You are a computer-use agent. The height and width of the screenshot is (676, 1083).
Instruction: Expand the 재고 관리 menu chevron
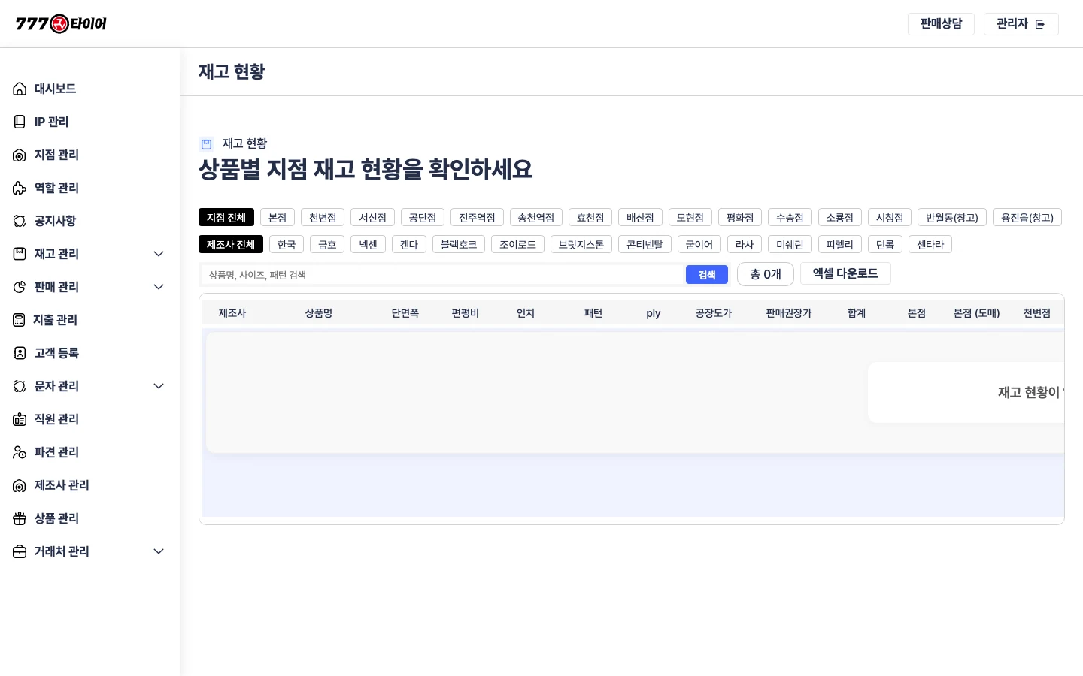[x=159, y=254]
